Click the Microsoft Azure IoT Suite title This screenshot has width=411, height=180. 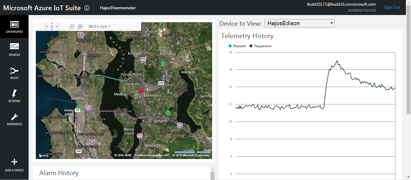click(42, 8)
